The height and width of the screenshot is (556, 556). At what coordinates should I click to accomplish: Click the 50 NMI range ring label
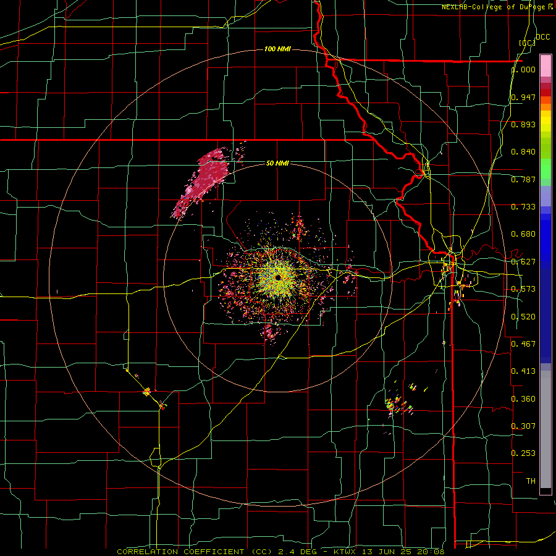coord(277,163)
